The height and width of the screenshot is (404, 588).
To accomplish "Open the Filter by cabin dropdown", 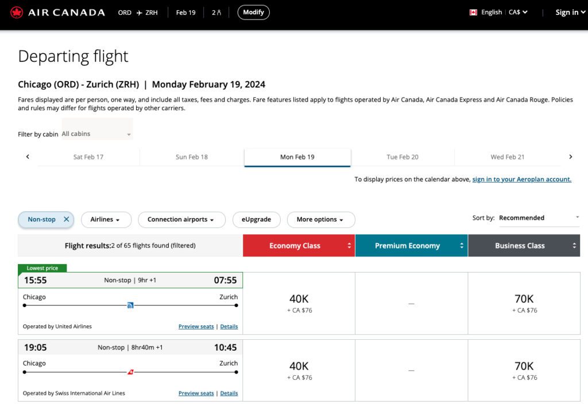I will click(96, 134).
